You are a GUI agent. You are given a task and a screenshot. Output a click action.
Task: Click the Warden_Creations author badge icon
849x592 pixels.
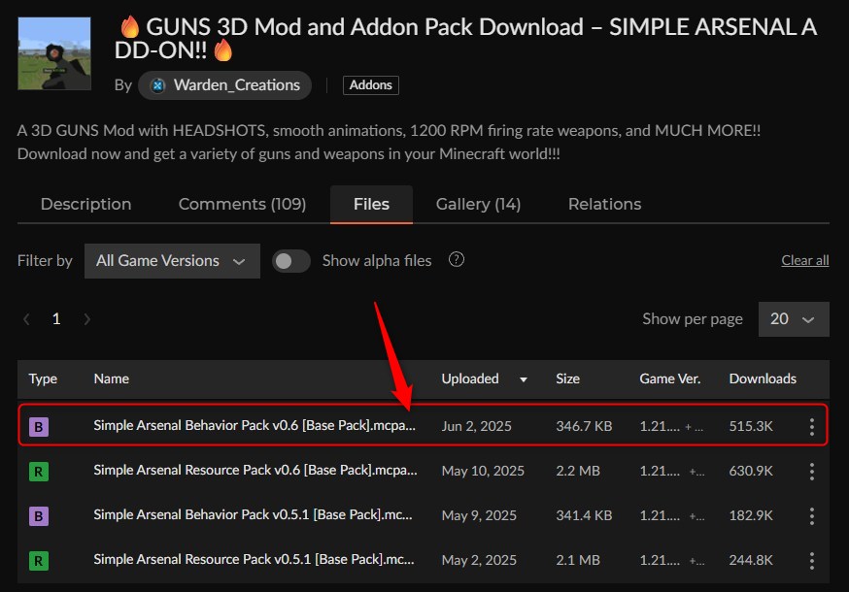pyautogui.click(x=156, y=85)
